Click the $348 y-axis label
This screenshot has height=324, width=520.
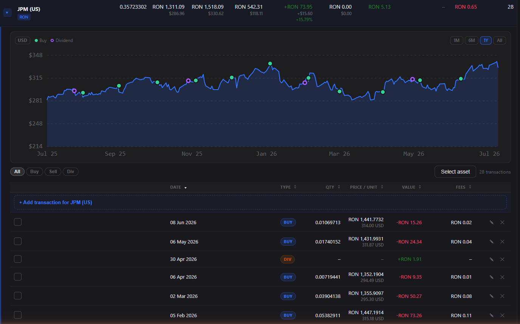coord(36,55)
